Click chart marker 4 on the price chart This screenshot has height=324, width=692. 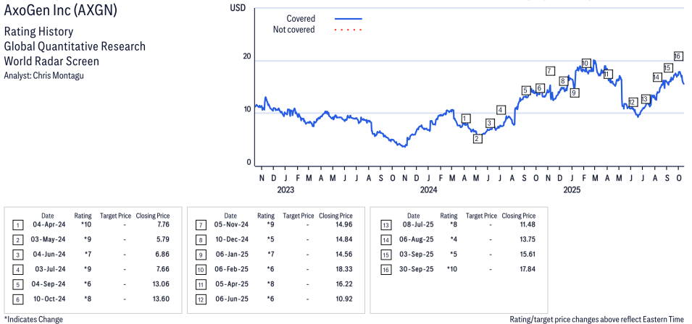tap(501, 110)
